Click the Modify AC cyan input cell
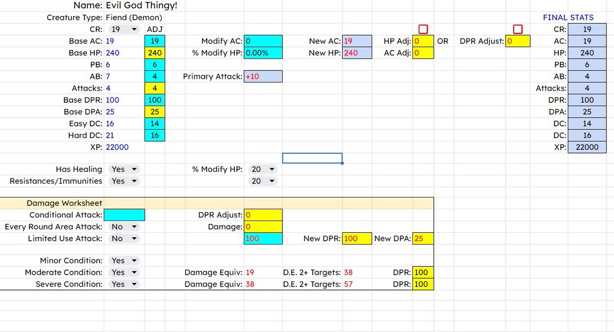 click(263, 41)
